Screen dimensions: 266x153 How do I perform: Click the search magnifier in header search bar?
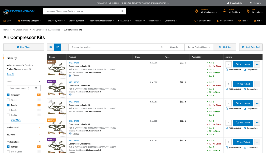tap(122, 11)
